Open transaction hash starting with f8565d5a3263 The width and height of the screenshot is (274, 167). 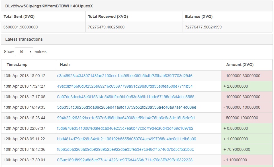[125, 149]
